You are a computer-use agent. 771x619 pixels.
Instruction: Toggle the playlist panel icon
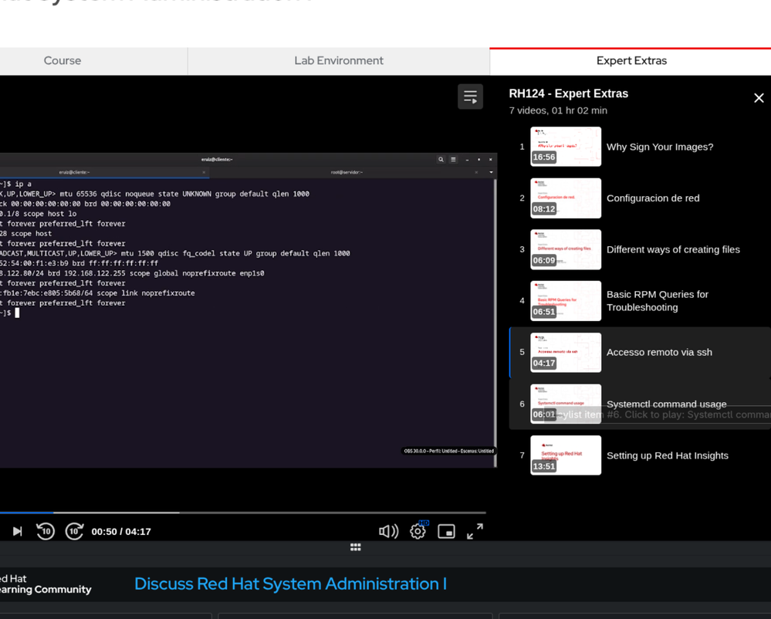point(470,96)
